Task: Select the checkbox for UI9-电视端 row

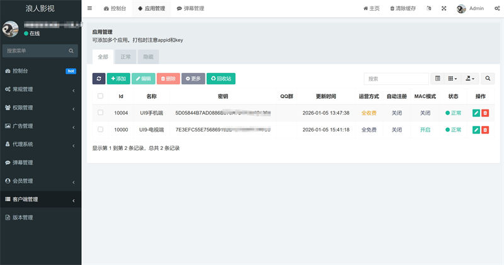Action: click(x=100, y=130)
